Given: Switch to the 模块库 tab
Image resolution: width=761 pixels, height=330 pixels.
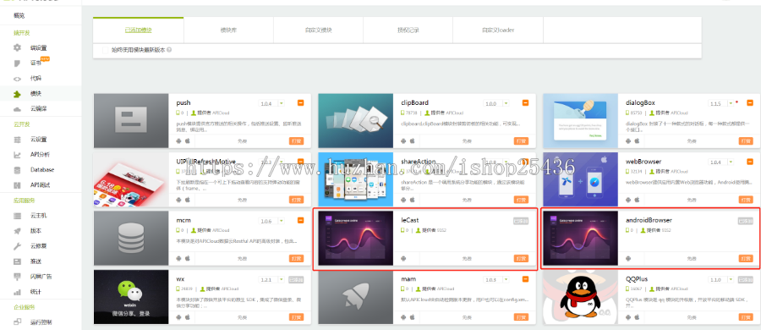Looking at the screenshot, I should (x=228, y=30).
